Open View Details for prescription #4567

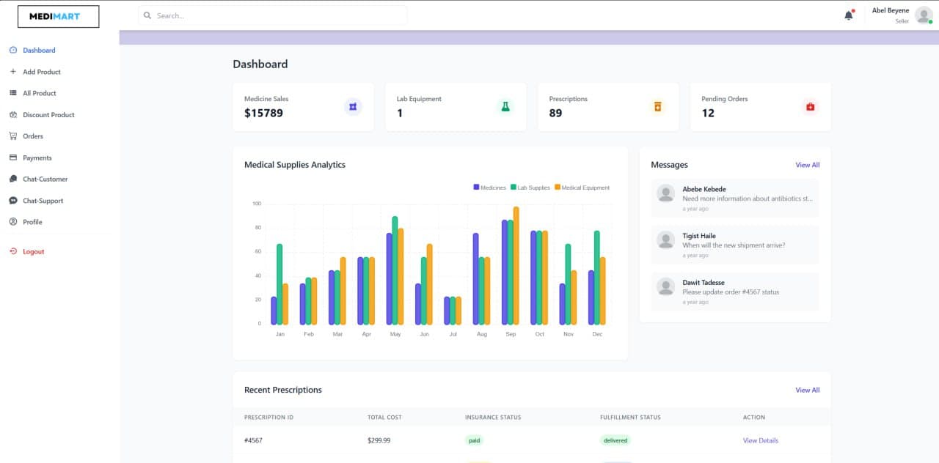(x=761, y=440)
